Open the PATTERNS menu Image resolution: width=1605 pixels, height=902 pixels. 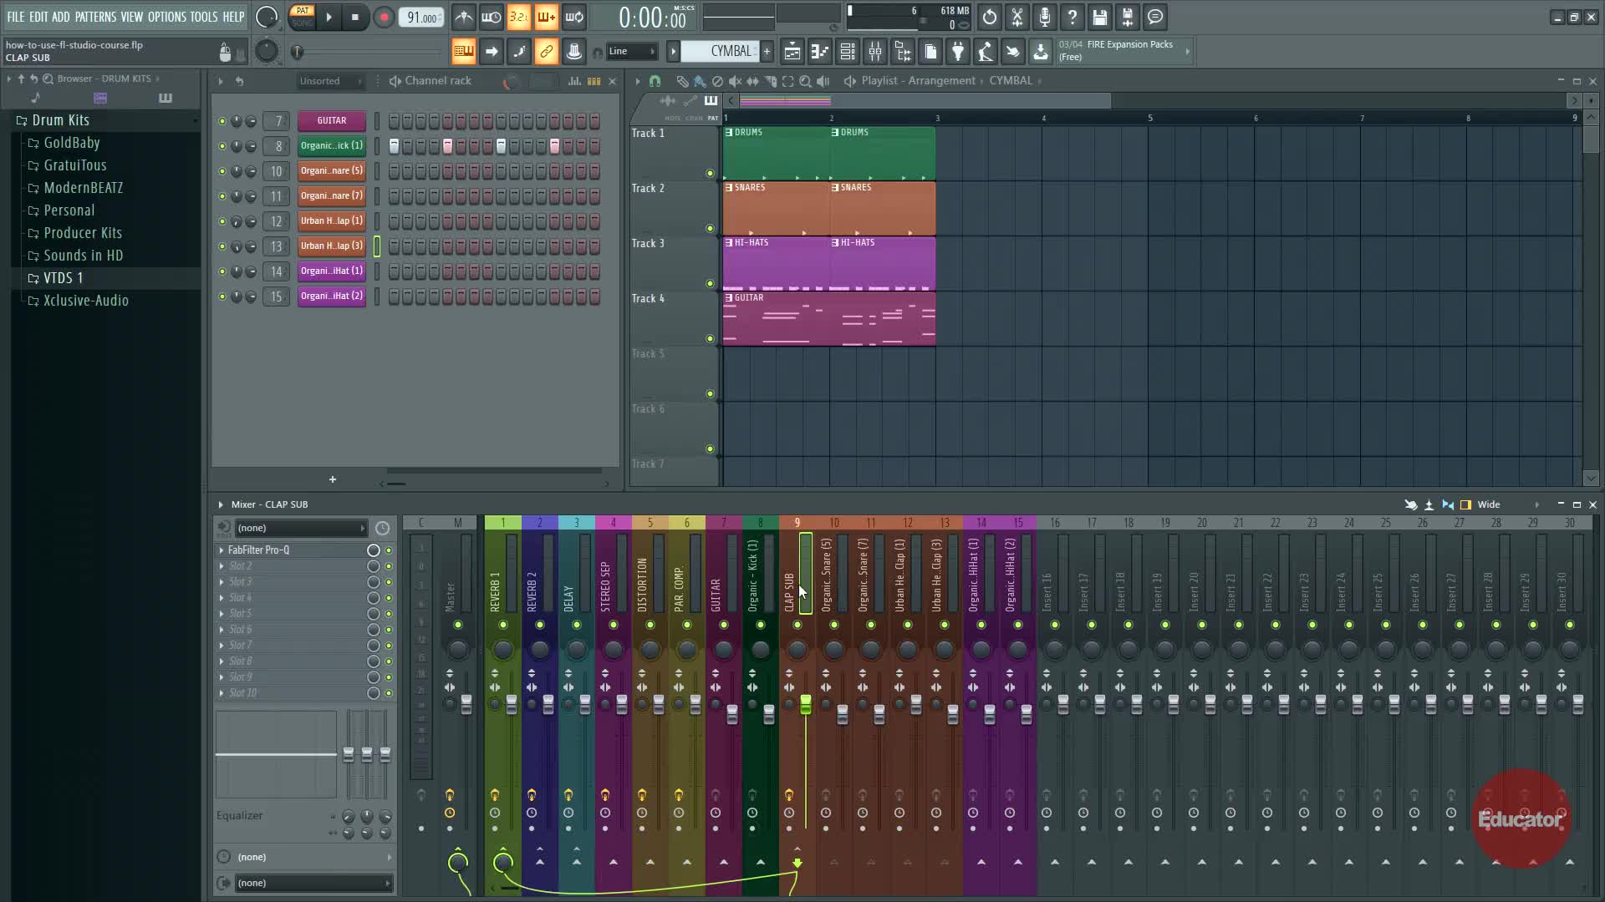click(95, 17)
